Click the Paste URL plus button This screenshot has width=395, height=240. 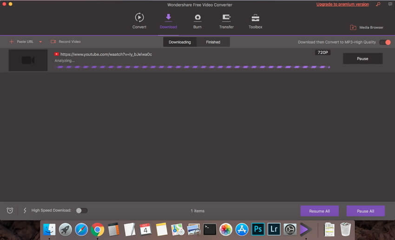click(11, 41)
